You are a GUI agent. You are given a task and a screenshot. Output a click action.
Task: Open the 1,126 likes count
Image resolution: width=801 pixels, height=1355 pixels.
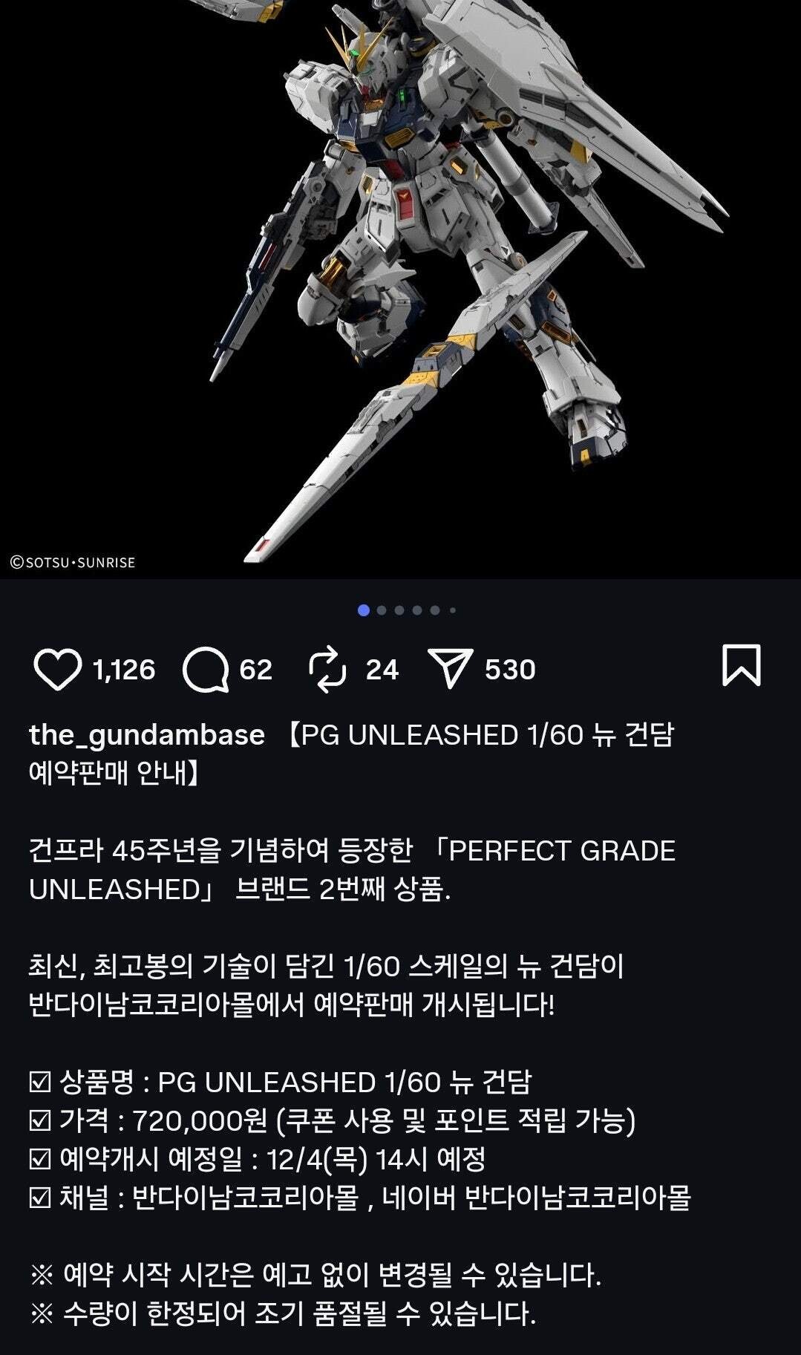click(x=124, y=670)
